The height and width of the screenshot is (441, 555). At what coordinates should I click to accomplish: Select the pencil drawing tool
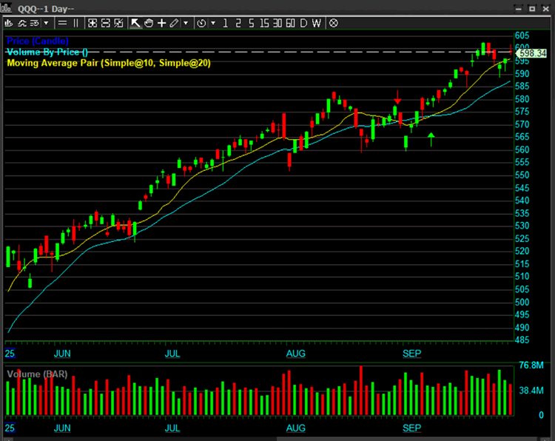click(173, 23)
